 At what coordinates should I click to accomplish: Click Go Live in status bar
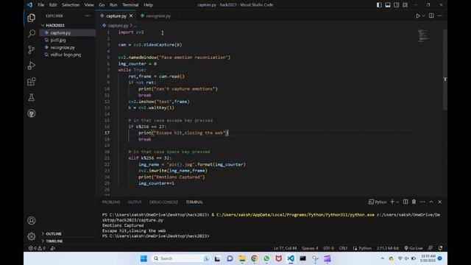click(x=414, y=248)
